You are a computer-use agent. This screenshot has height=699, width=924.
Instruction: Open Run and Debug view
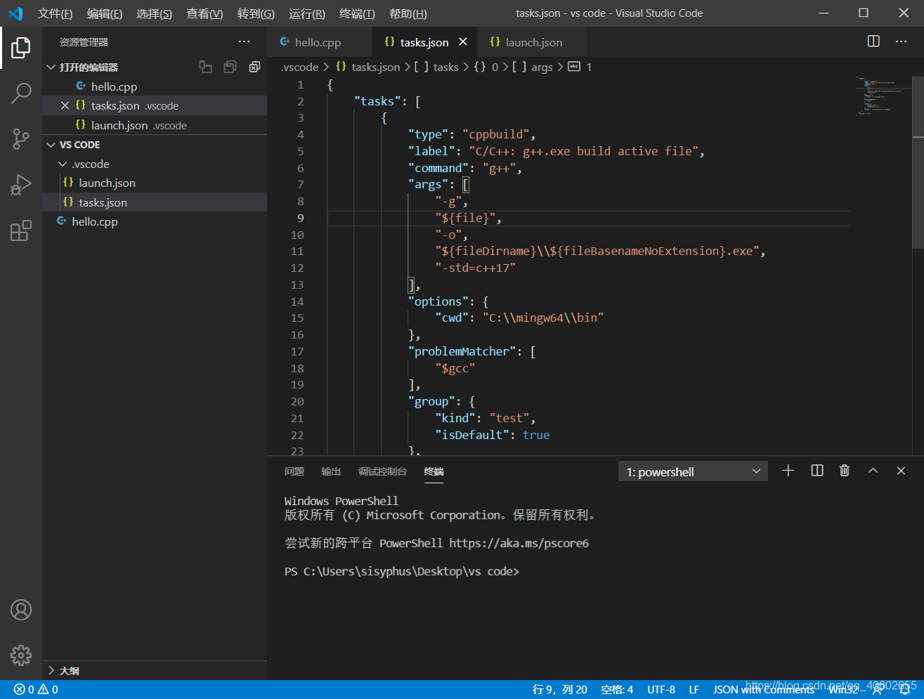click(21, 185)
